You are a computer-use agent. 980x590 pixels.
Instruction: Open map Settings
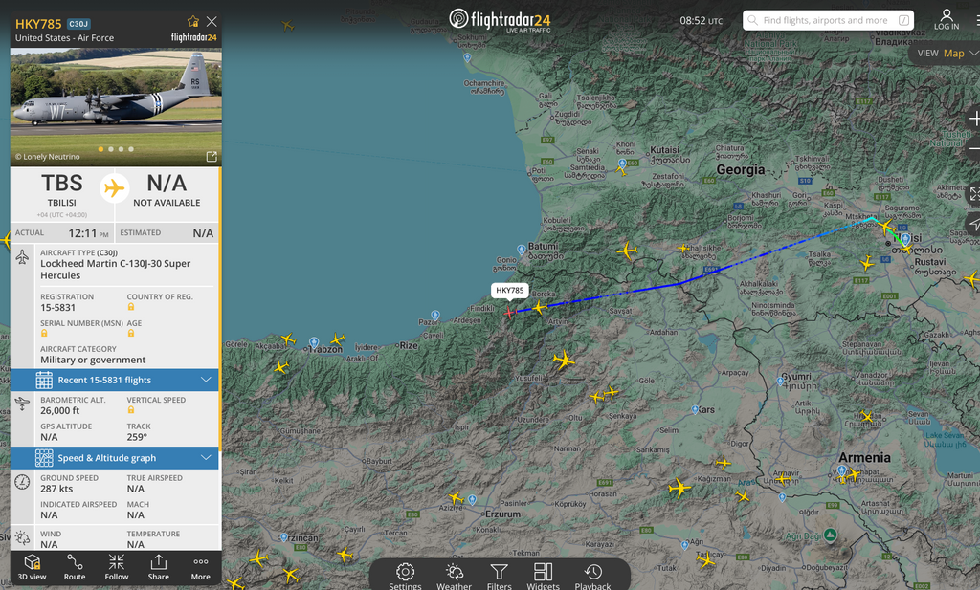(405, 576)
